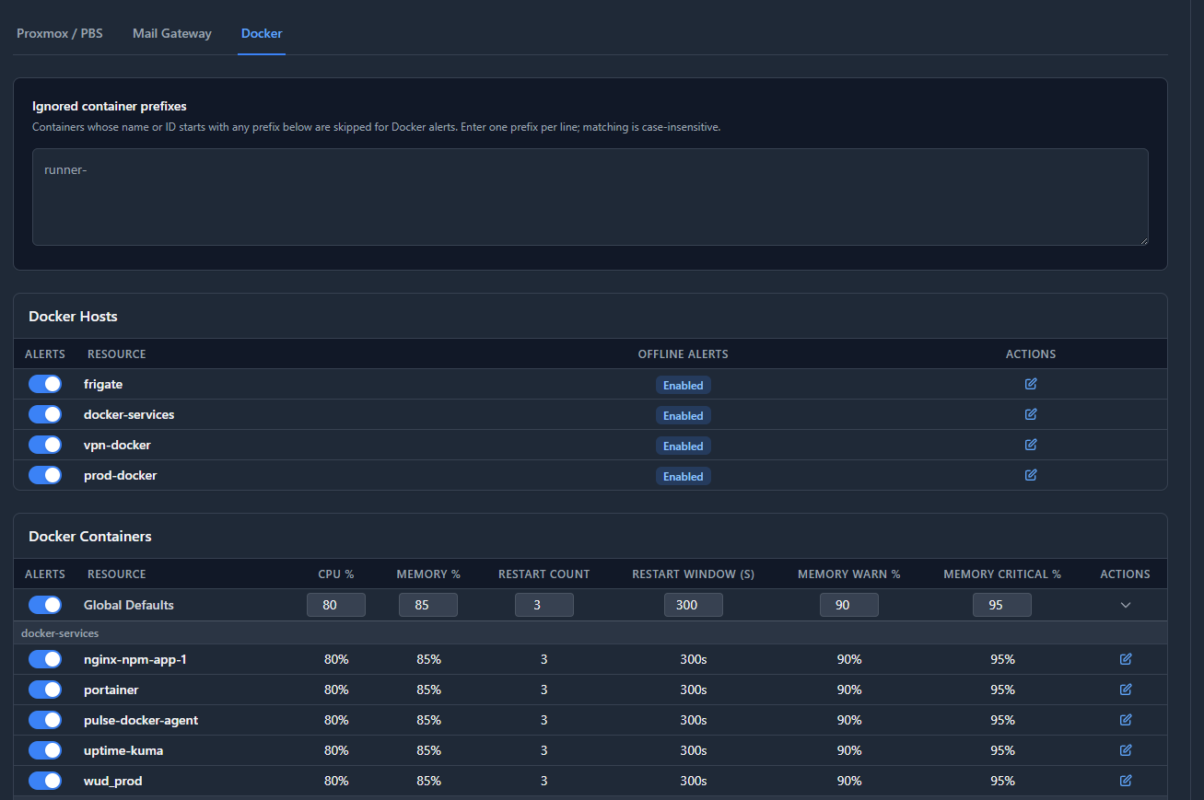Toggle alerts for vpn-docker host
Screen dimensions: 1204x800
coord(45,445)
